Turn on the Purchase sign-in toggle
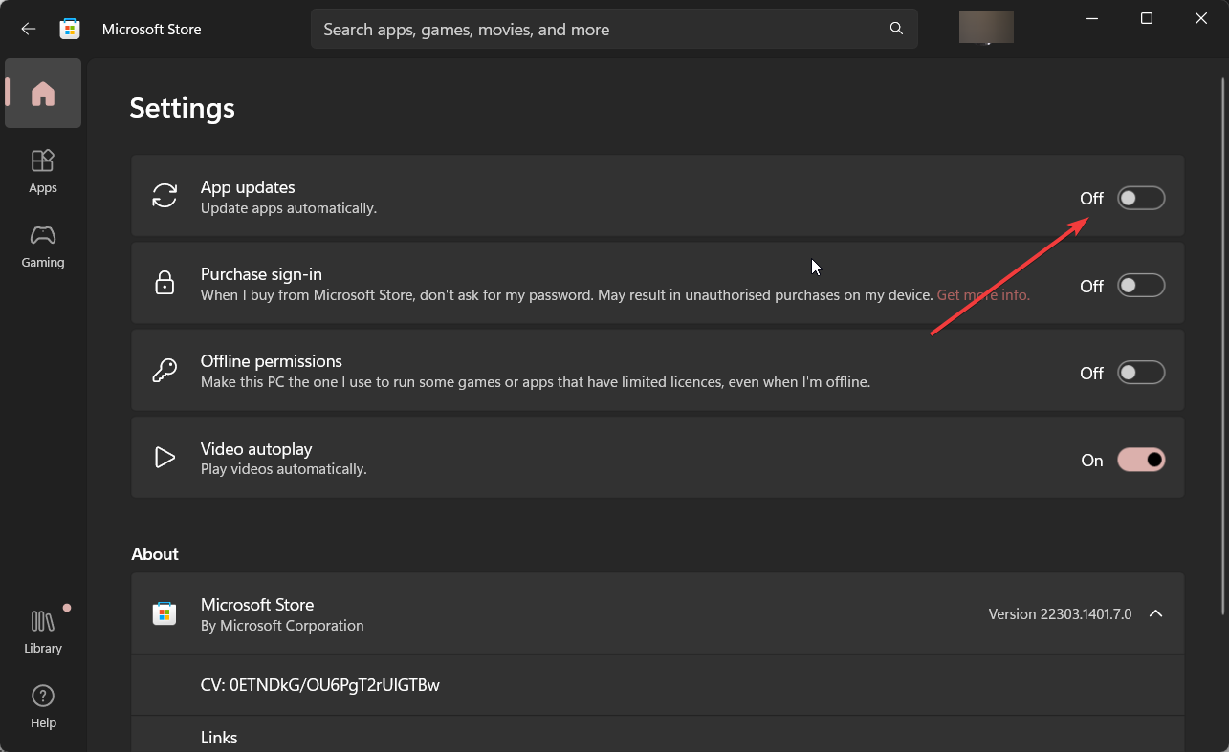 1141,285
